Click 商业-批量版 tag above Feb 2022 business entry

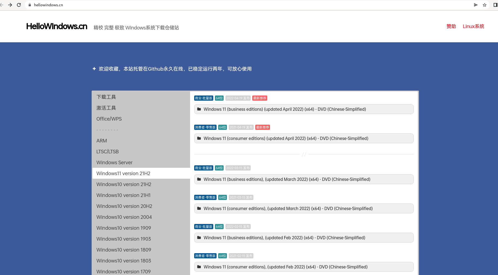[204, 226]
